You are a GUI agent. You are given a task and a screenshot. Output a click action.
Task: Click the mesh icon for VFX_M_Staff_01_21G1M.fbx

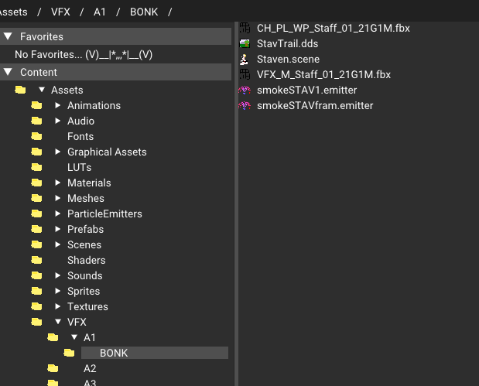245,74
